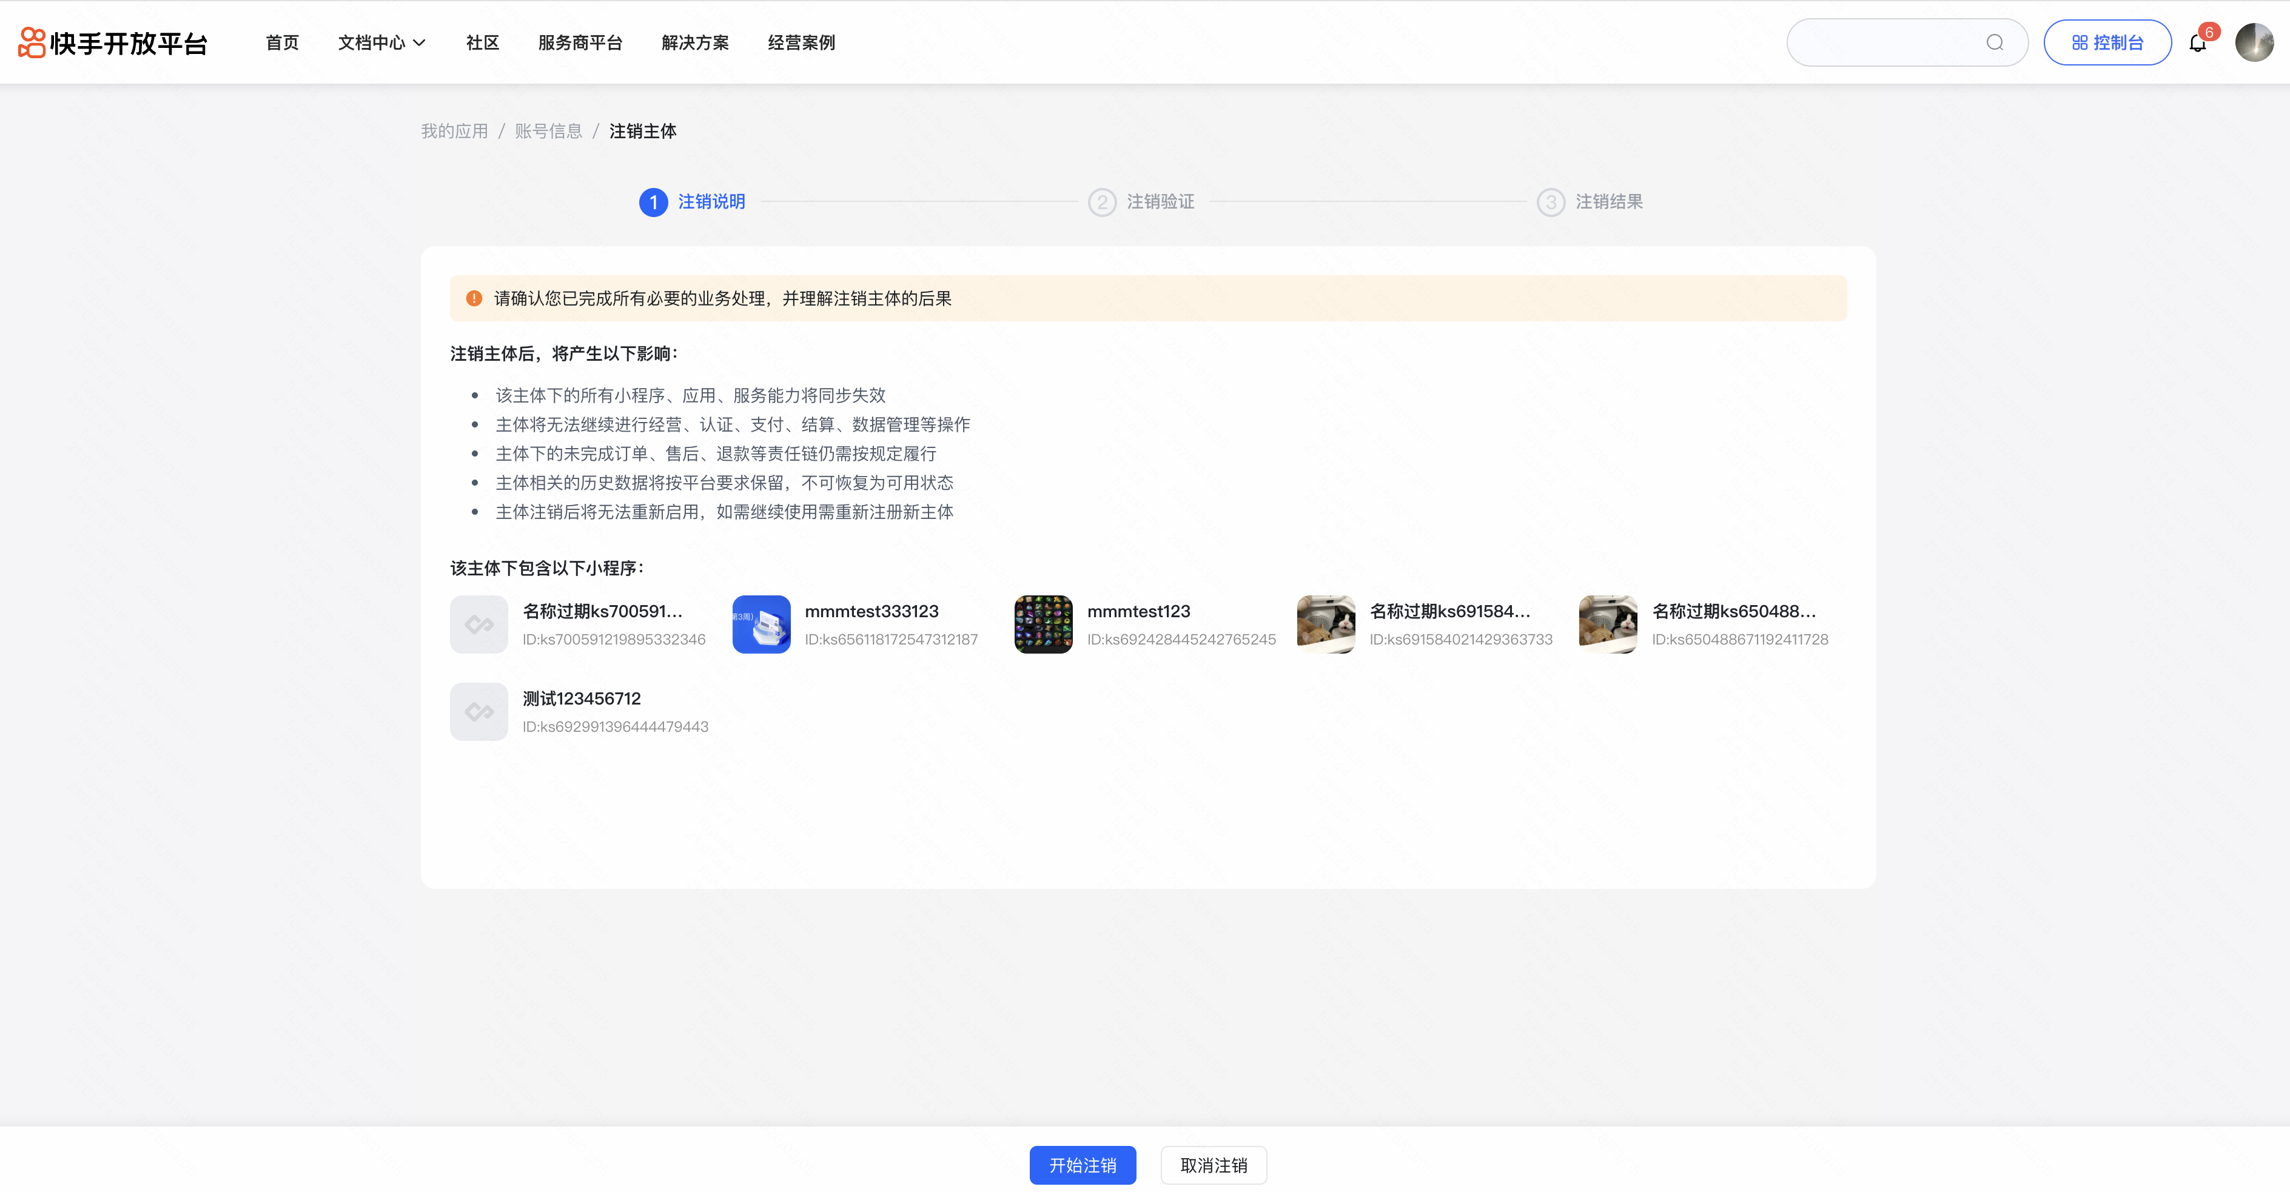Focus the header search input field
Screen dimensions: 2290x1192
click(1885, 42)
